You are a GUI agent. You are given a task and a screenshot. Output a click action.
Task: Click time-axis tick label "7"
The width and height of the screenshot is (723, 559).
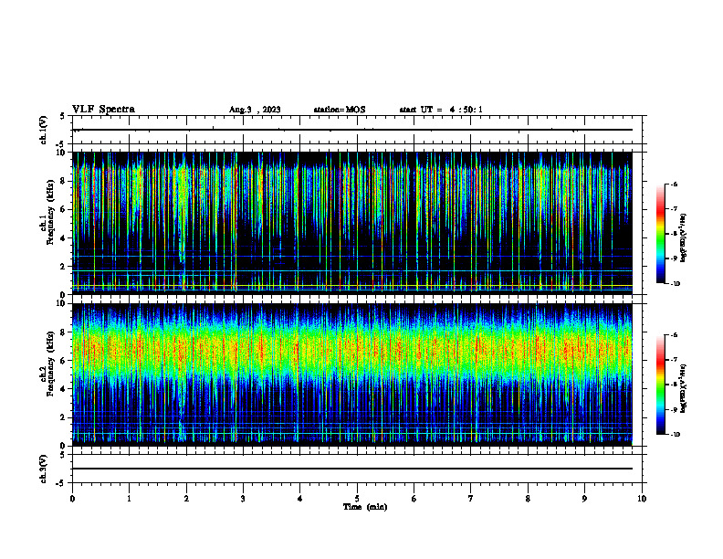(x=471, y=499)
